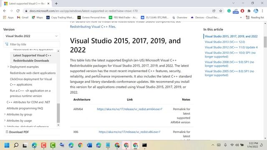
Task: Click the forward navigation arrow
Action: (11, 11)
